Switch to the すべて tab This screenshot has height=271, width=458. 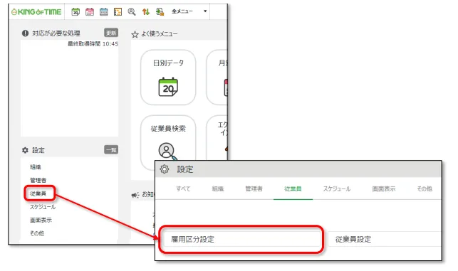coord(183,188)
